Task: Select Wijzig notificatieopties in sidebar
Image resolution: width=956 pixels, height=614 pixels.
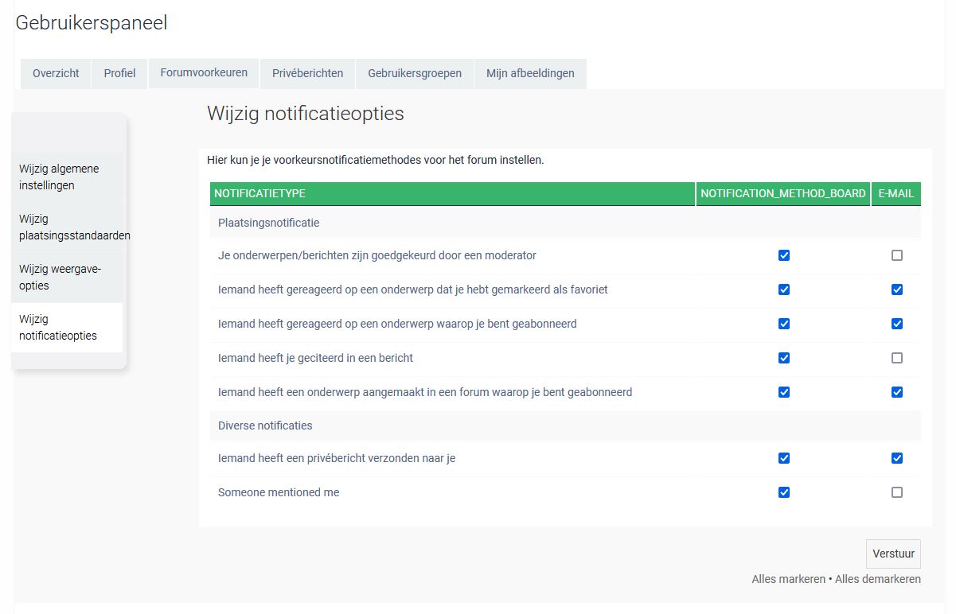Action: tap(58, 327)
